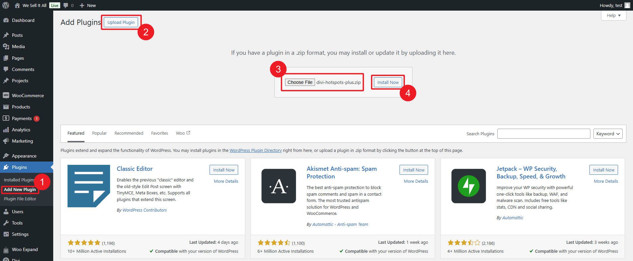Click the external link icon next to Woo tab
The image size is (633, 261).
(x=188, y=133)
